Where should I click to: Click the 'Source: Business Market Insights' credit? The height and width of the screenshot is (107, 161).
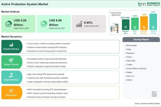(147, 104)
